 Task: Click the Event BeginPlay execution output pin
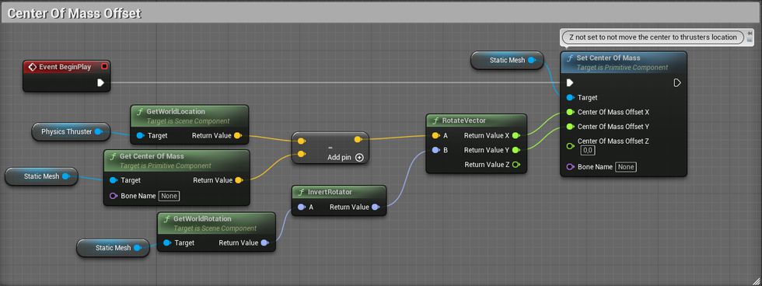pyautogui.click(x=100, y=82)
